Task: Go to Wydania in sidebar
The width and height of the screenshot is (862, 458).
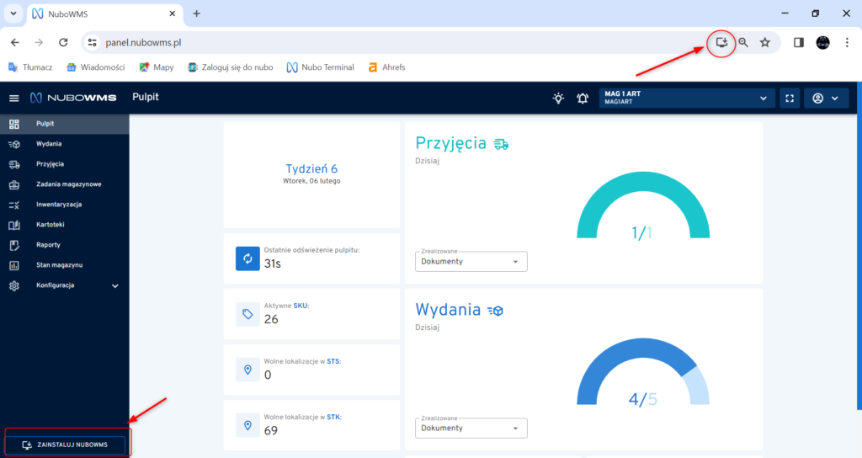Action: 49,144
